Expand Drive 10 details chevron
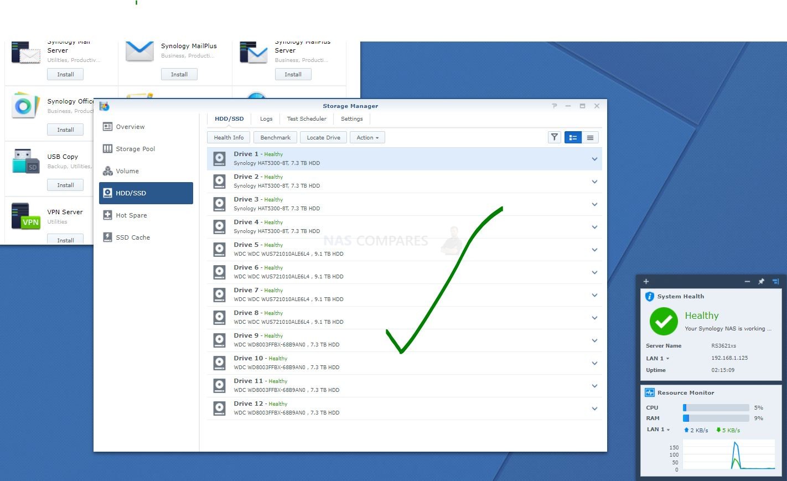 click(x=594, y=364)
